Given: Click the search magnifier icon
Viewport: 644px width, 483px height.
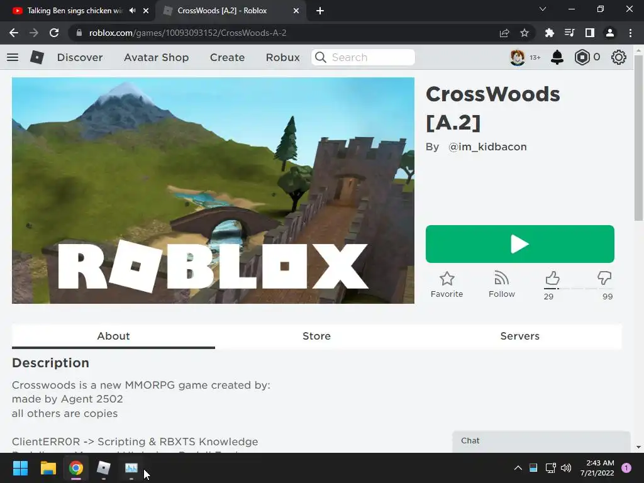Looking at the screenshot, I should [321, 57].
